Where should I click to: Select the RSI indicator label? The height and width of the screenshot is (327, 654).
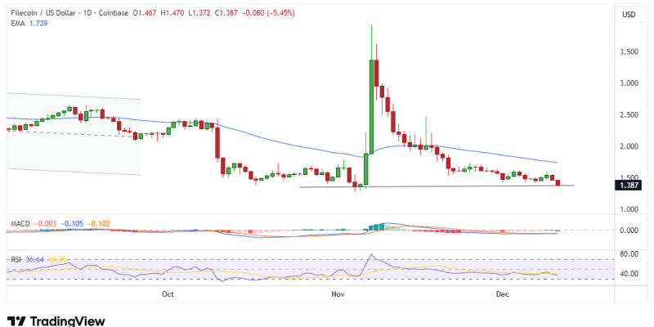[x=14, y=259]
